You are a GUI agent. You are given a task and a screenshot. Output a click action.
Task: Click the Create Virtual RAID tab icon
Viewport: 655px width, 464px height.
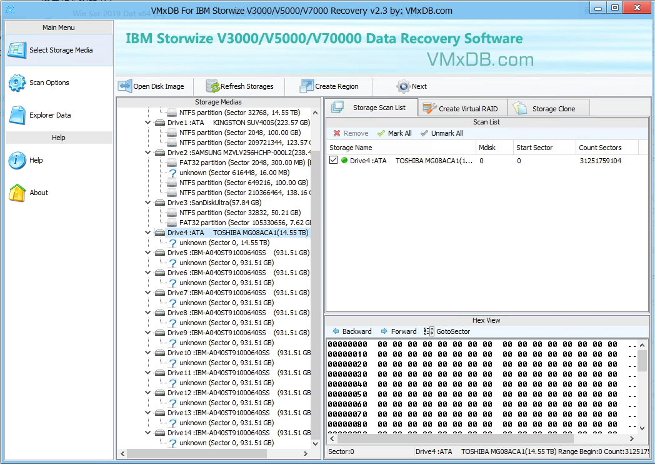coord(430,108)
